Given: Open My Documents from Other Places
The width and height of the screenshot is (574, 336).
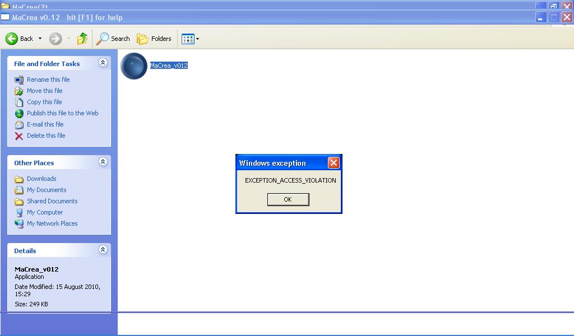Looking at the screenshot, I should 47,190.
